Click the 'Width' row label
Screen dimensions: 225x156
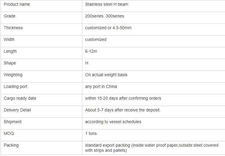pos(9,39)
